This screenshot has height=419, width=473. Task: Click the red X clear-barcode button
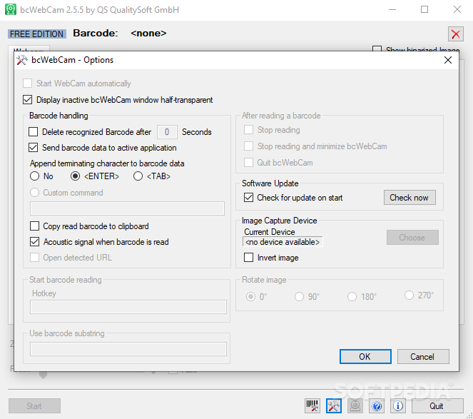(x=455, y=34)
